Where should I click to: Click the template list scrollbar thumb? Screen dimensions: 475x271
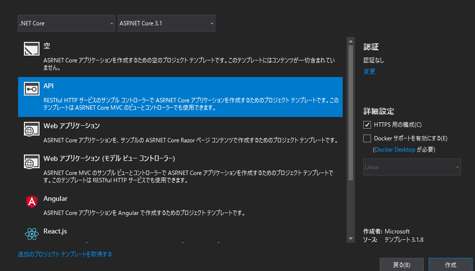[351, 113]
